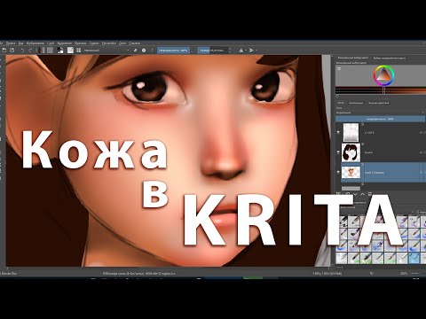Select third brush preset in bottom row
Image resolution: width=426 pixels, height=319 pixels.
pos(367,258)
